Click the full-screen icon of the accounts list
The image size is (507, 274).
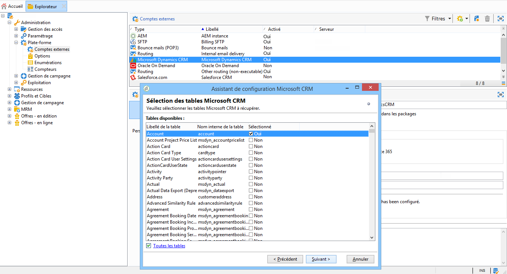(x=501, y=19)
